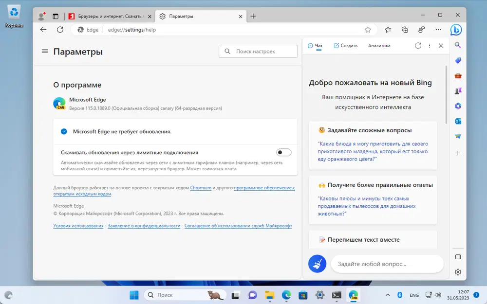Switch to the Аналитика tab
This screenshot has height=304, width=487.
pos(379,46)
